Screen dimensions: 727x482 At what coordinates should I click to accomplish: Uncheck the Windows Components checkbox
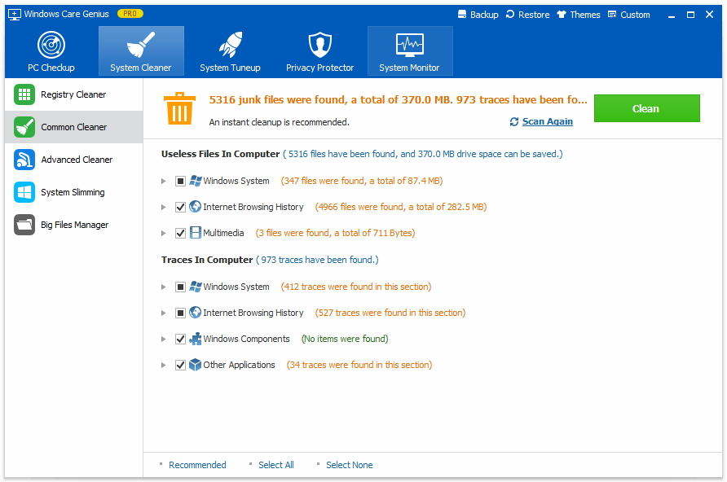[x=180, y=339]
